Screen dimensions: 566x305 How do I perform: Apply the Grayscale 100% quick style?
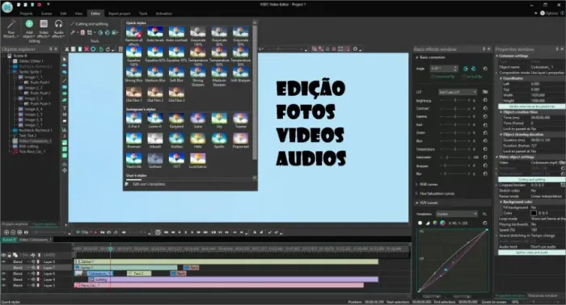click(198, 35)
